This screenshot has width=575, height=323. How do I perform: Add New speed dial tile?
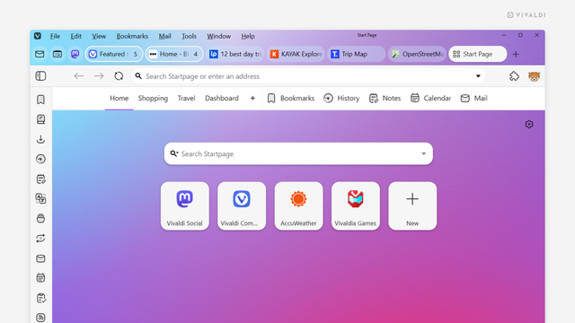coord(412,205)
